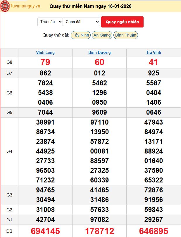
Task: Select Vĩnh Long G8 result 79
Action: pos(45,62)
